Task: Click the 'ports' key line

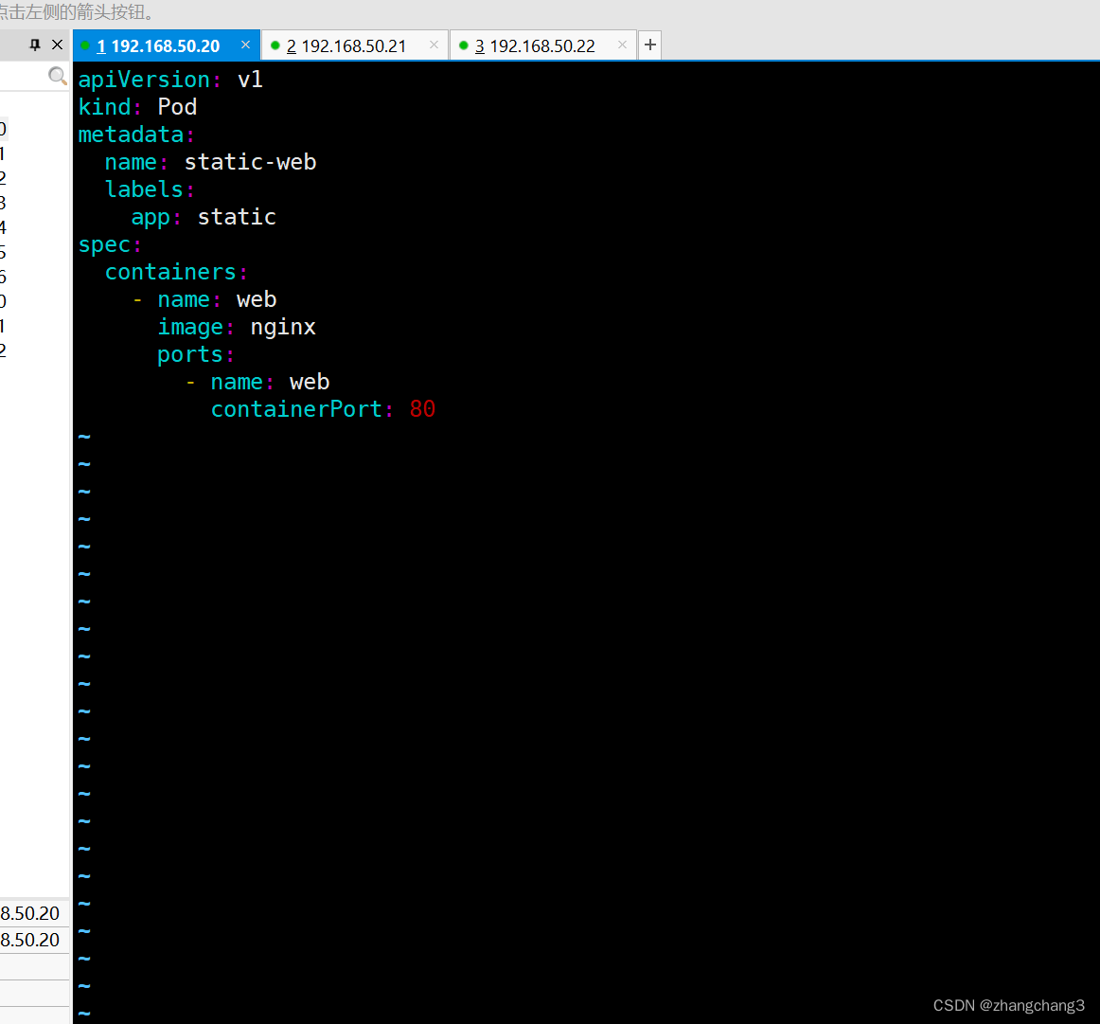Action: [x=189, y=355]
